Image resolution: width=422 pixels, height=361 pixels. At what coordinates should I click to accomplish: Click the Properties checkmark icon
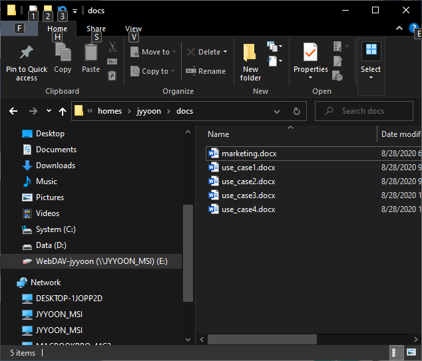(310, 52)
